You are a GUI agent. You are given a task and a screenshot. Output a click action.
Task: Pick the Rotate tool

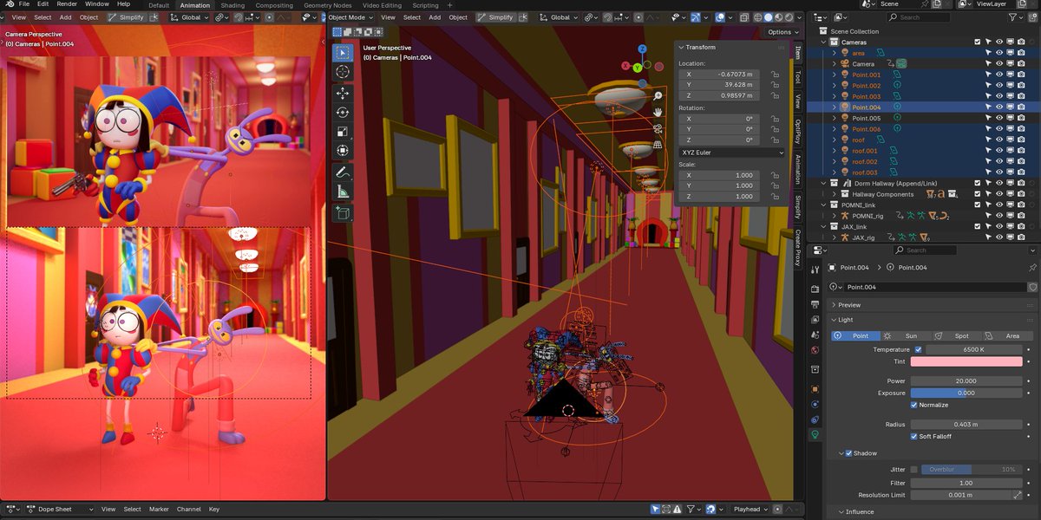pyautogui.click(x=343, y=112)
